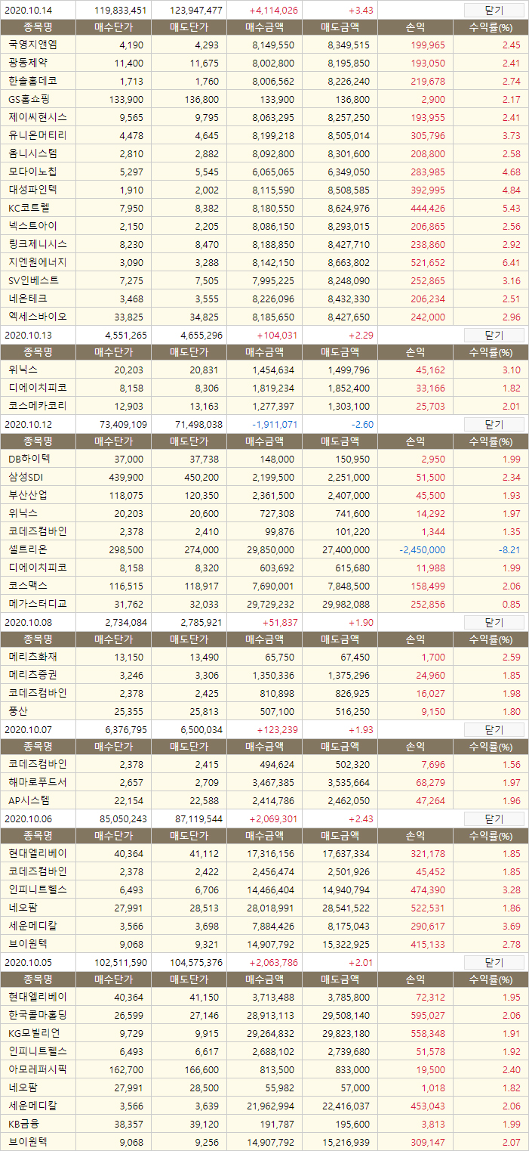Click stock name 국영지앤엠

click(x=32, y=45)
